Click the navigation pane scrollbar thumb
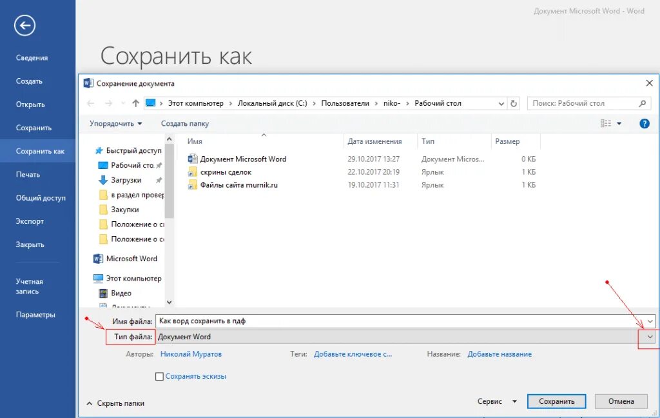The height and width of the screenshot is (418, 660). point(170,181)
